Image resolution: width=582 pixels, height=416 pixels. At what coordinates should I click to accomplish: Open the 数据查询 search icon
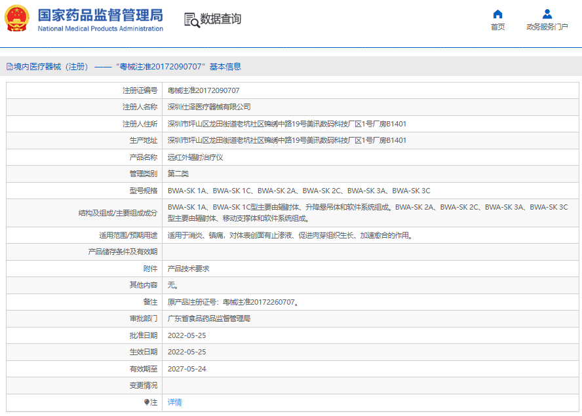(x=192, y=20)
